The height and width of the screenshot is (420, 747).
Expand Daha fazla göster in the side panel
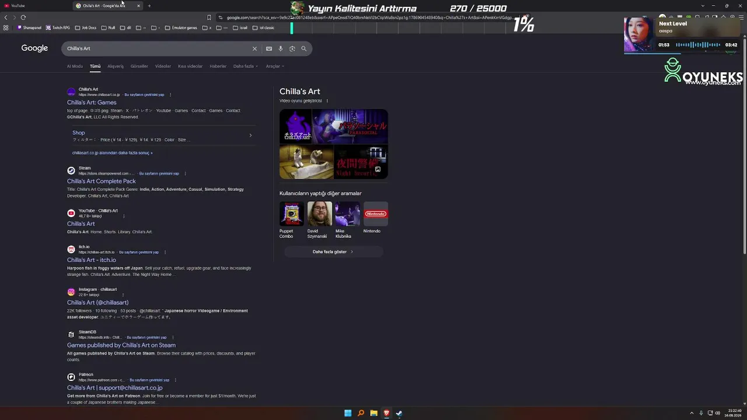coord(333,251)
